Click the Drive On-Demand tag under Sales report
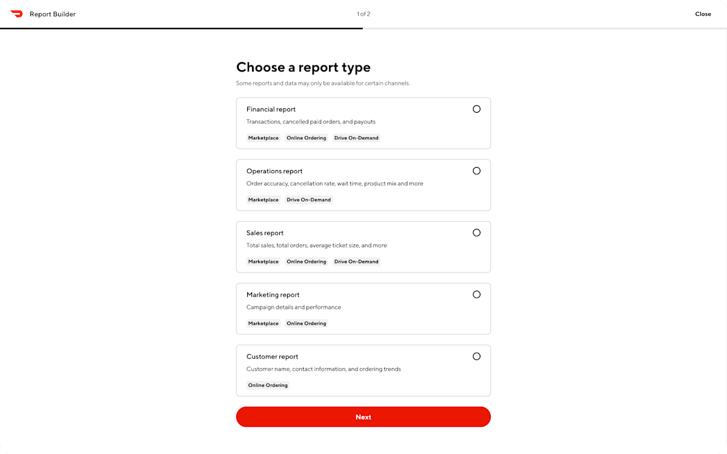This screenshot has width=727, height=454. pyautogui.click(x=356, y=261)
